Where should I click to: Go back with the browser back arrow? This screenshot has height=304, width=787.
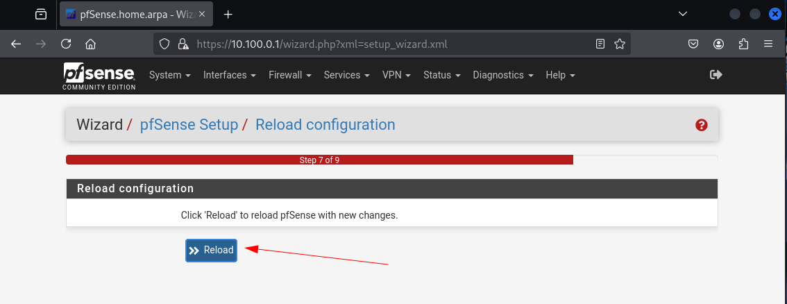(16, 44)
